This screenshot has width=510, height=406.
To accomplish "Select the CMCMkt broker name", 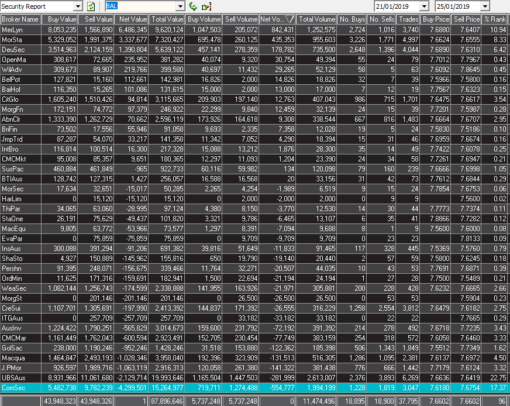I will click(13, 159).
